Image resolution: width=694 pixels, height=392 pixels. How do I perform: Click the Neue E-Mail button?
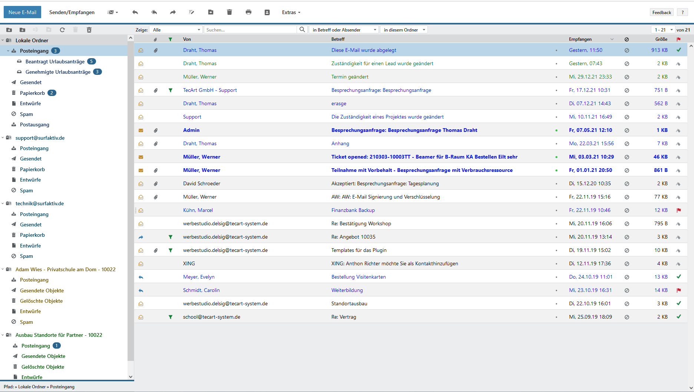click(22, 12)
